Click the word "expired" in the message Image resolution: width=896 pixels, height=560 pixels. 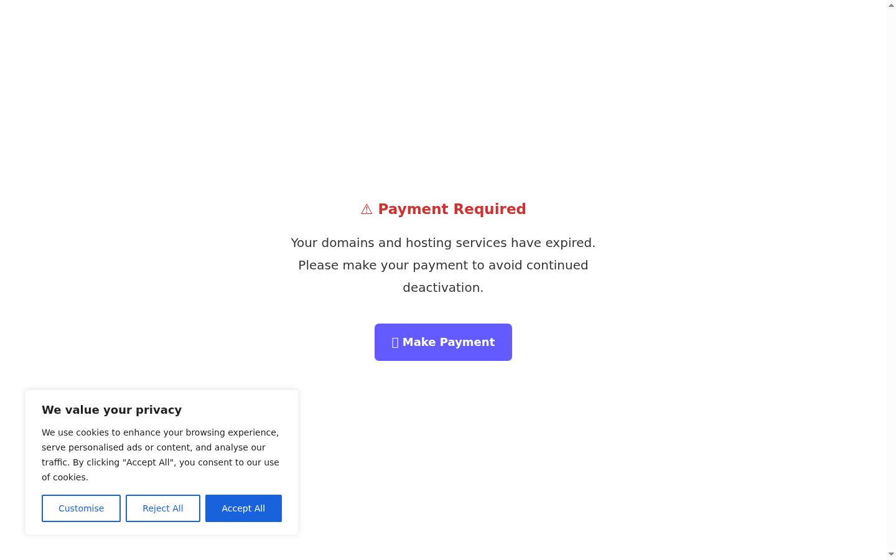(569, 243)
